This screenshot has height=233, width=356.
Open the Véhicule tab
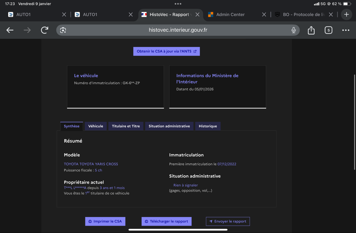click(x=96, y=126)
